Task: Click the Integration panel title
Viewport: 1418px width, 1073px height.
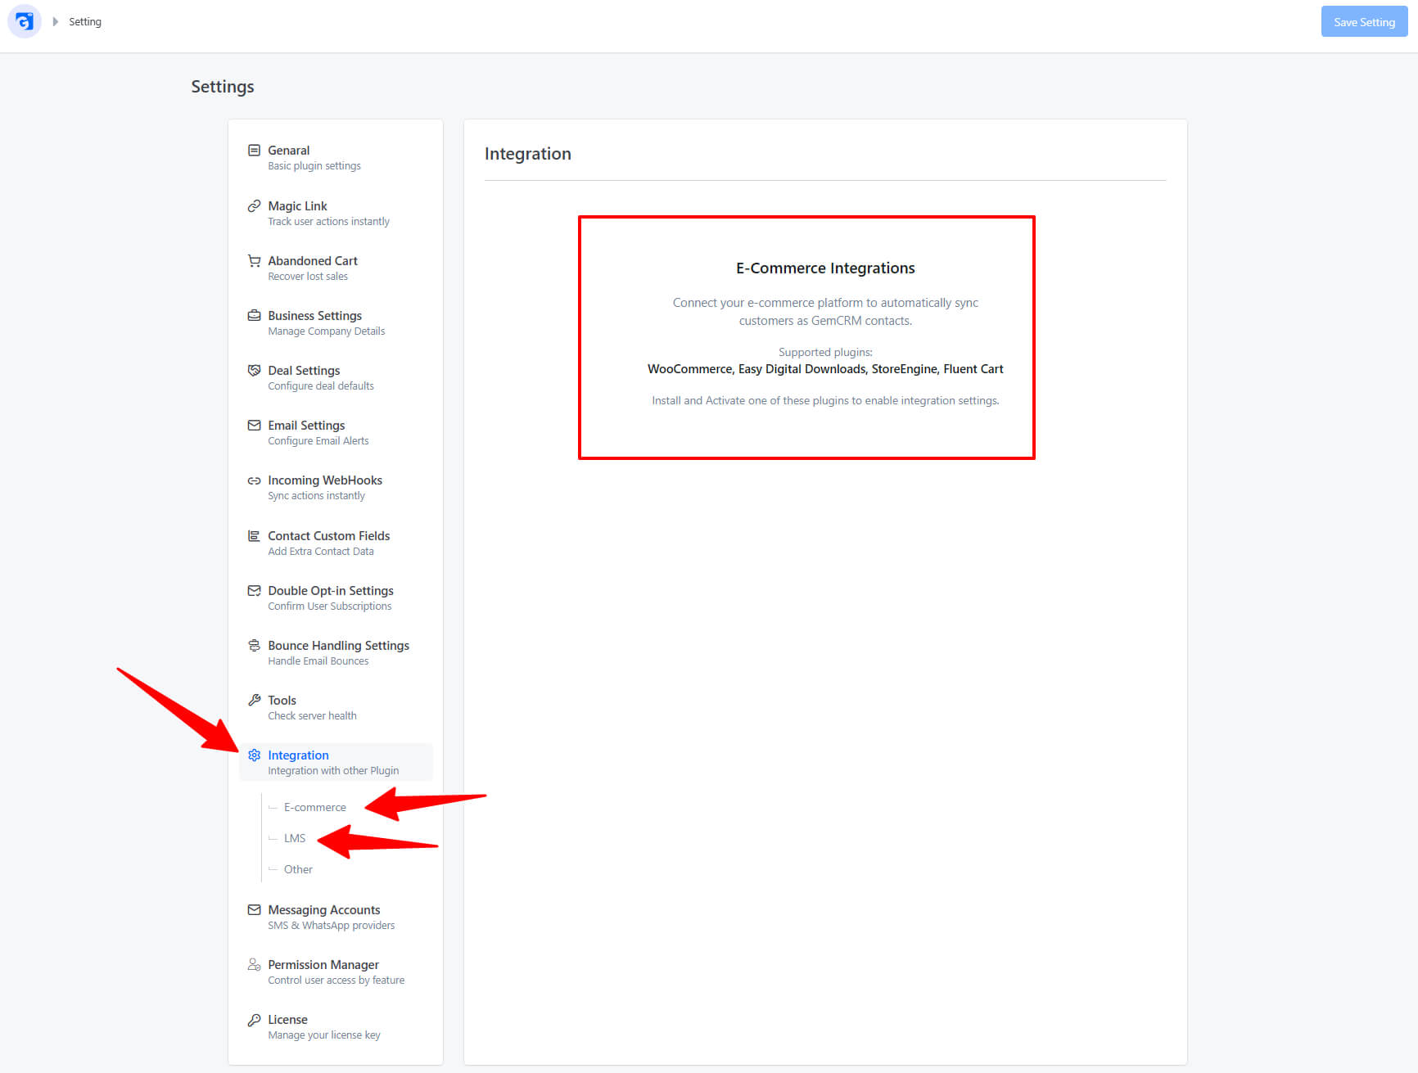Action: pyautogui.click(x=528, y=154)
